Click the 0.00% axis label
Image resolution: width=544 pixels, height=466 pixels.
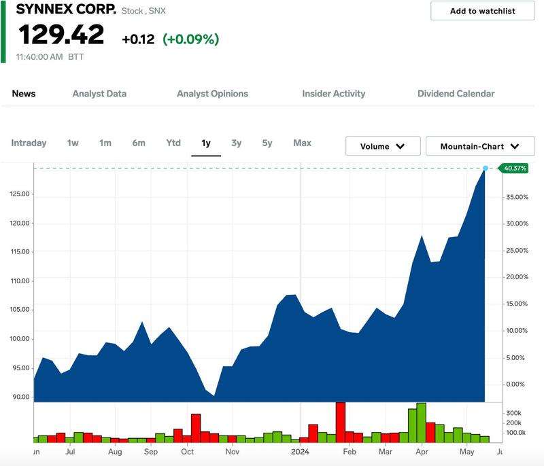click(515, 384)
